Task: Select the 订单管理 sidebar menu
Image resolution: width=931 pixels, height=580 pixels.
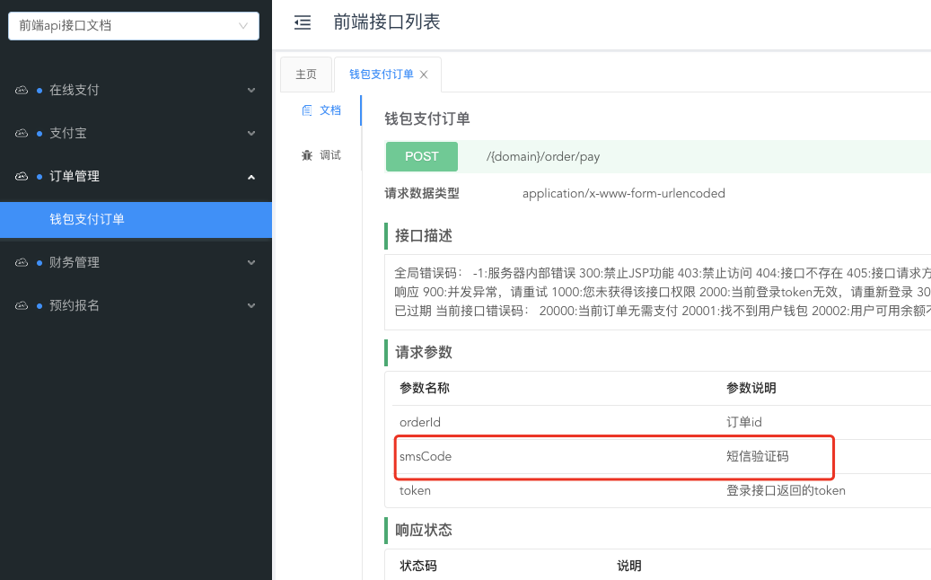Action: click(x=136, y=176)
